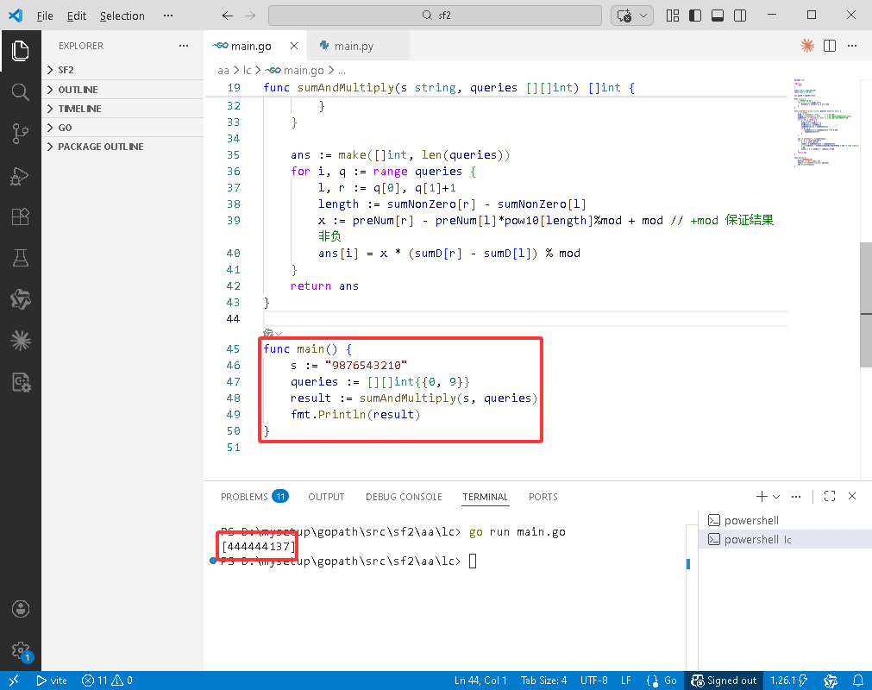Change UTF-8 file encoding
The image size is (872, 690).
[x=594, y=680]
